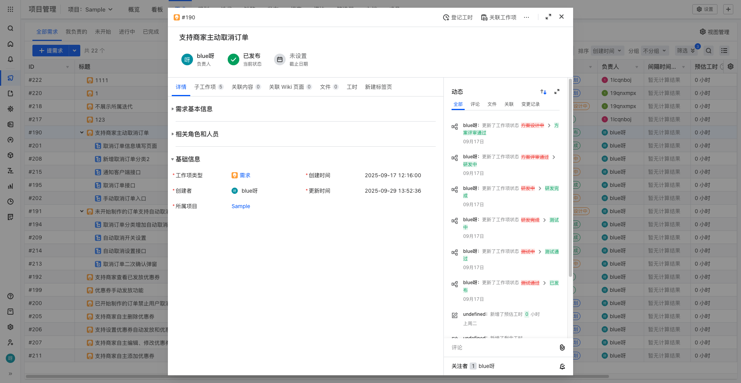Viewport: 741px width, 383px height.
Task: Collapse row #191 child items chevron
Action: point(82,211)
